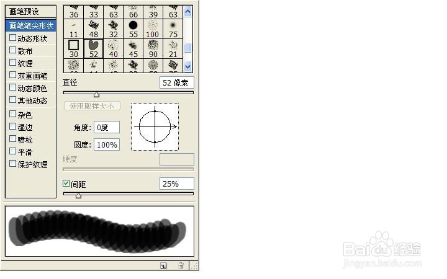
Task: Open 纹理 settings by its label
Action: (25, 63)
